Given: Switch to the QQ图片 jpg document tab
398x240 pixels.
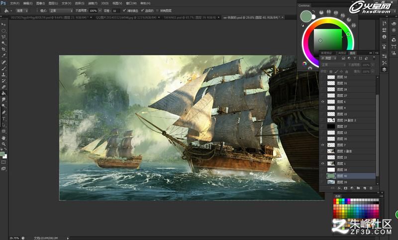Looking at the screenshot, I should 126,17.
